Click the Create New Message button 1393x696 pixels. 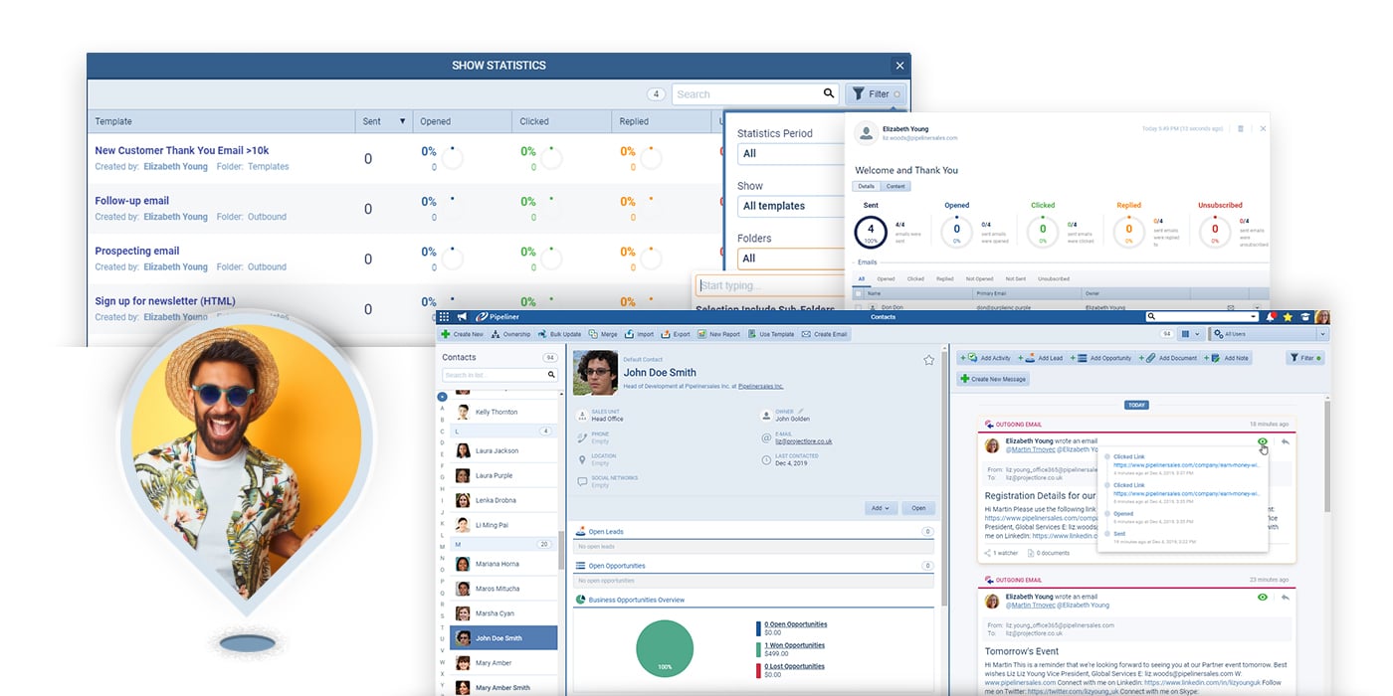(x=995, y=379)
